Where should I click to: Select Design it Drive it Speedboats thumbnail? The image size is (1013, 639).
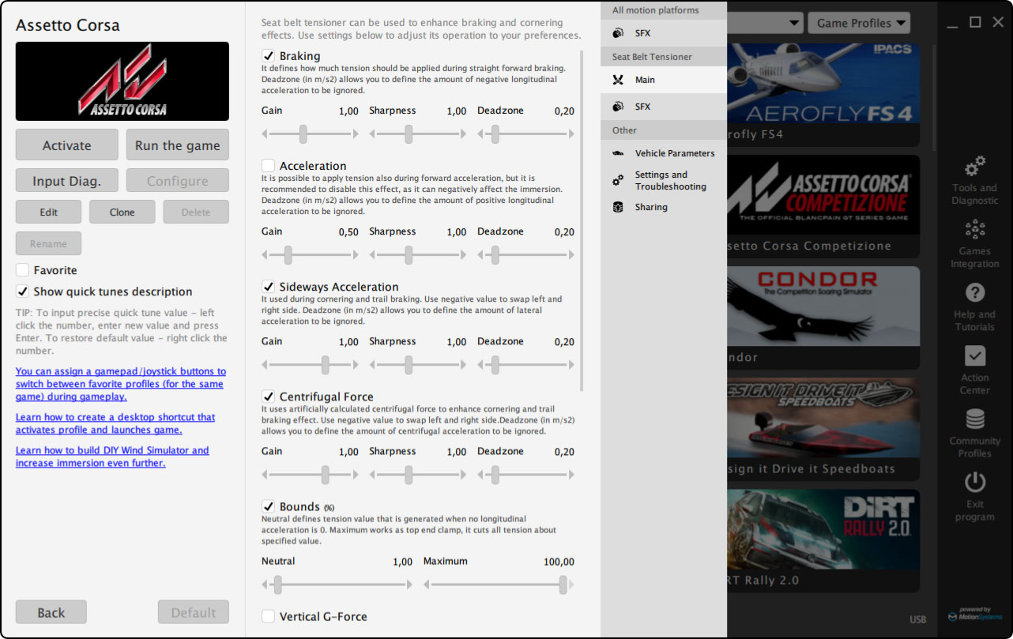click(x=823, y=417)
